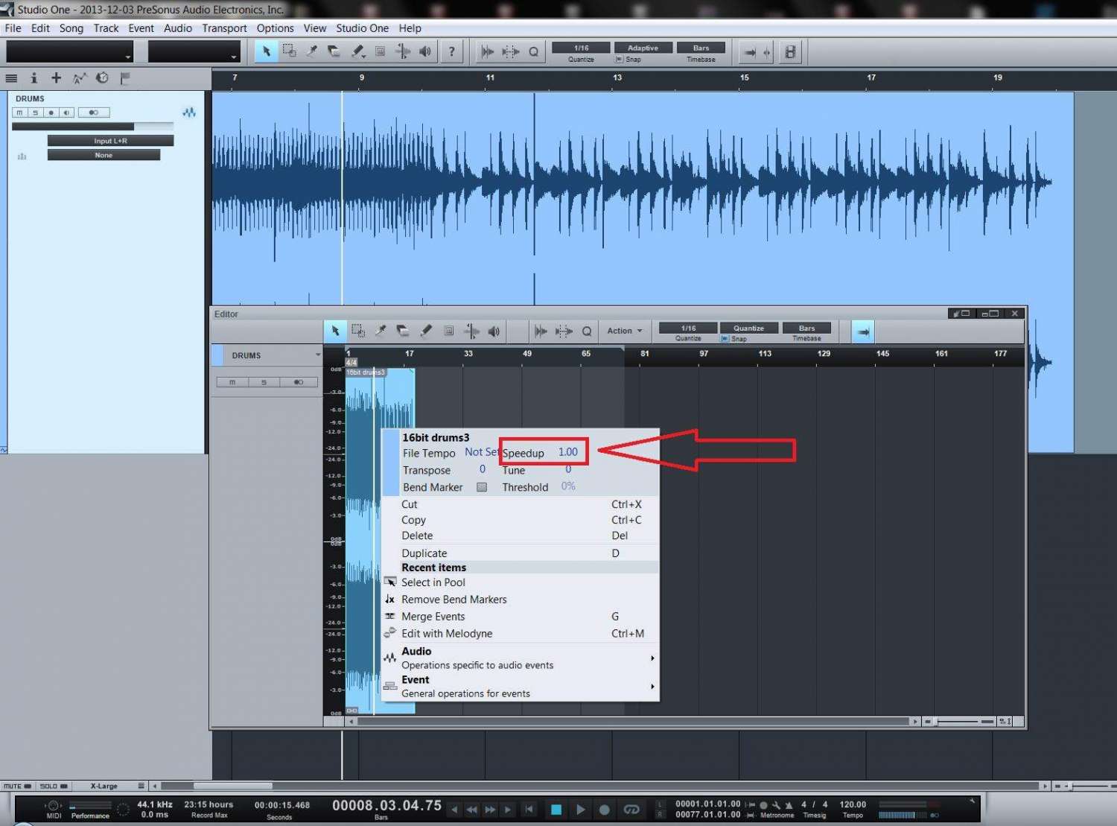Mute the DRUMS track

(19, 112)
